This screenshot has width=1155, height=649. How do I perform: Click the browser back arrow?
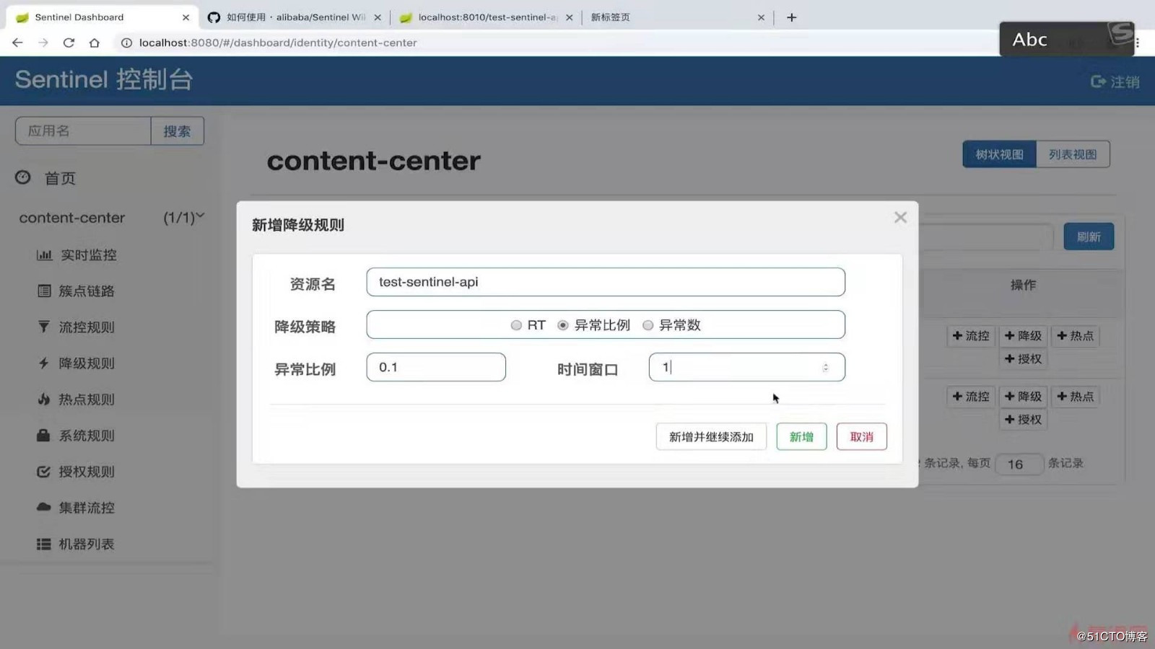(17, 43)
